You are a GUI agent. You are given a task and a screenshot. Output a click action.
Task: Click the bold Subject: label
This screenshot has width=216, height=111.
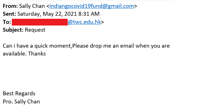13,30
